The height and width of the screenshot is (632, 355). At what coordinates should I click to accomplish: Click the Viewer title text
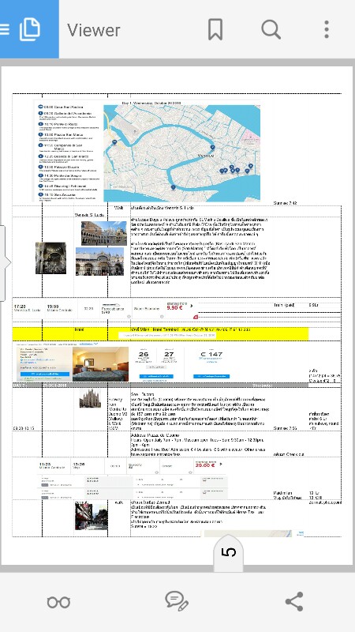tap(94, 30)
